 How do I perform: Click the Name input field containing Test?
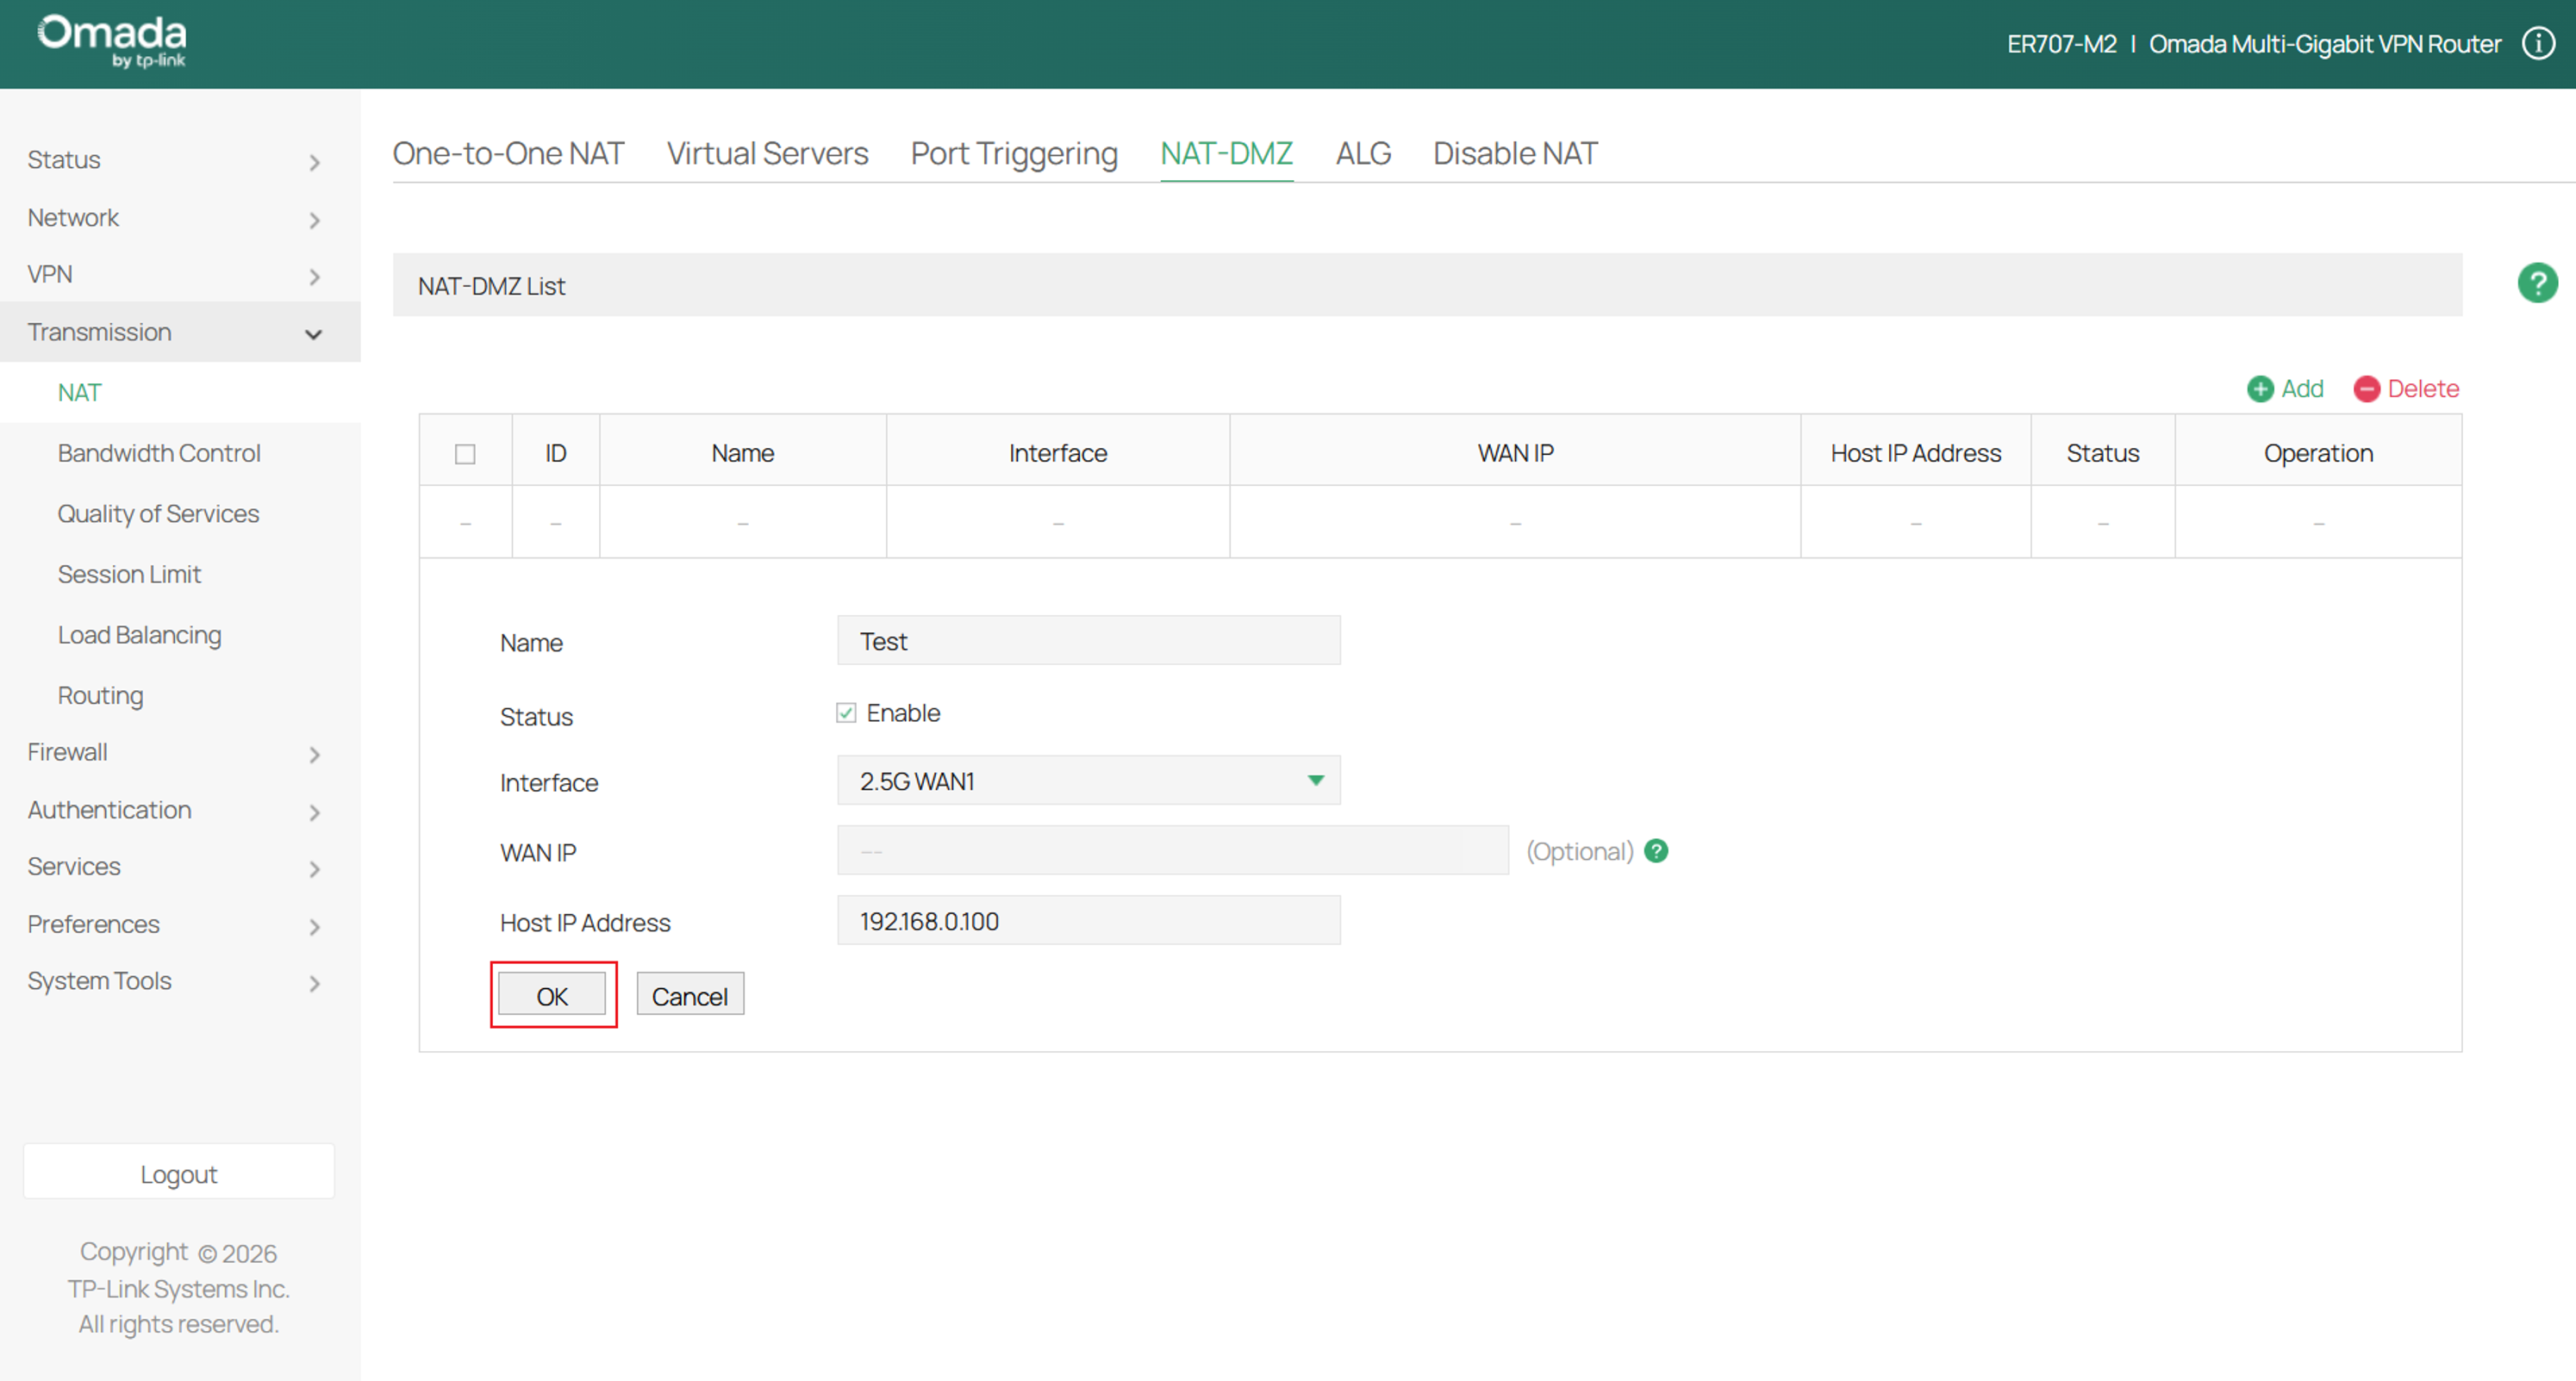coord(1088,641)
